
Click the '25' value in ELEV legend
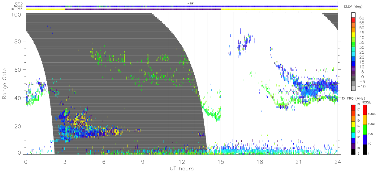(x=361, y=52)
